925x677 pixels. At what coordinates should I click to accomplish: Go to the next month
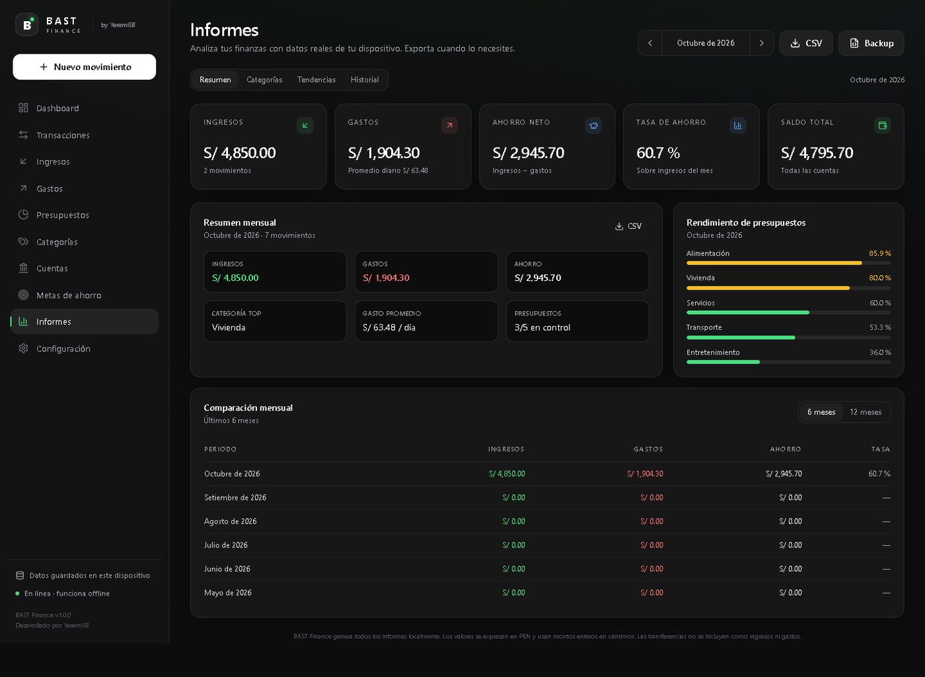762,43
